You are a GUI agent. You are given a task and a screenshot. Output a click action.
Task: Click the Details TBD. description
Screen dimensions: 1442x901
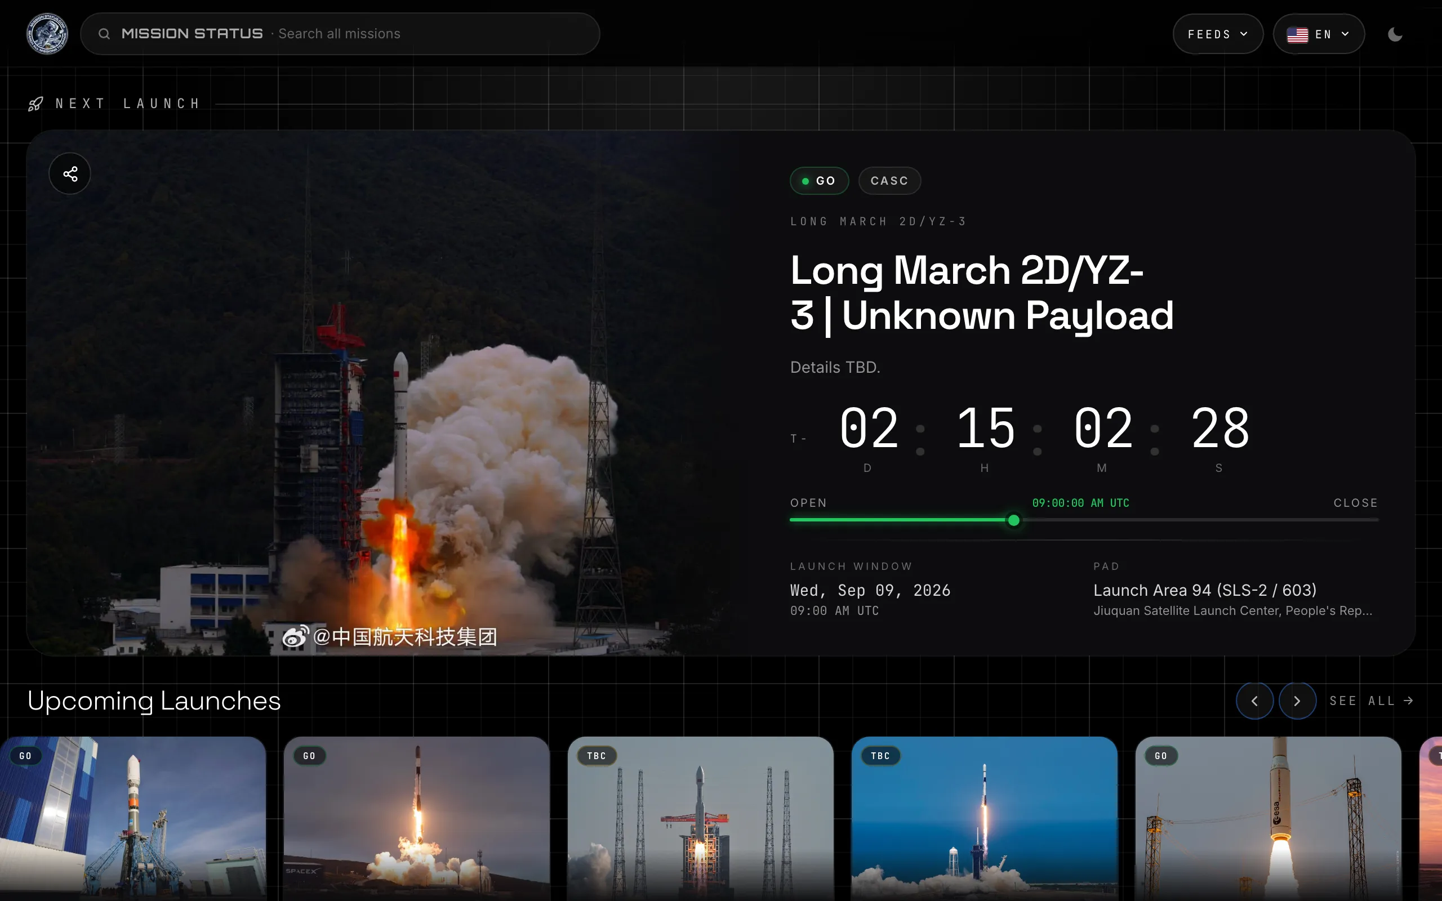coord(835,367)
